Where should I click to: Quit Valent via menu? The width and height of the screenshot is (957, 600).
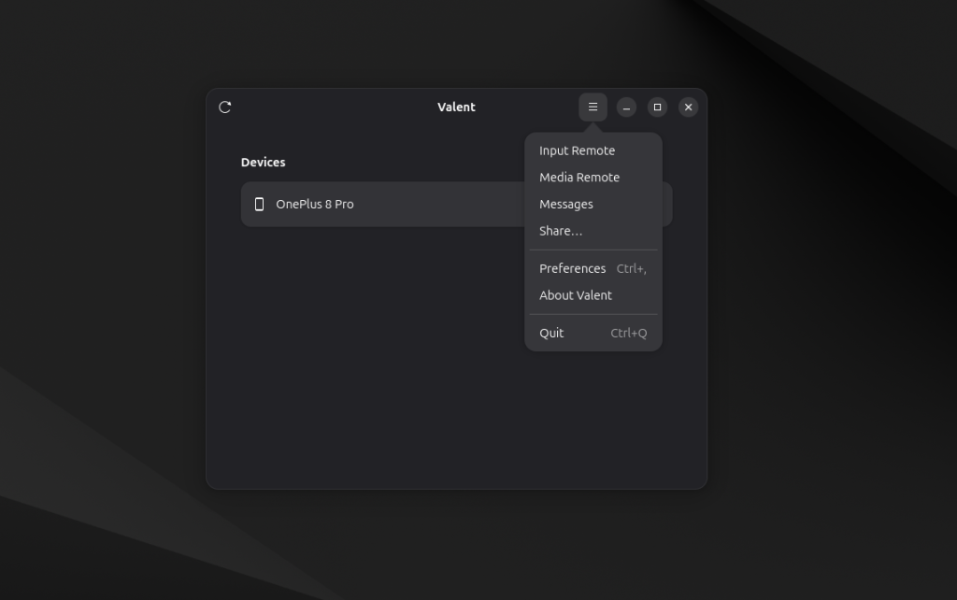pos(593,334)
